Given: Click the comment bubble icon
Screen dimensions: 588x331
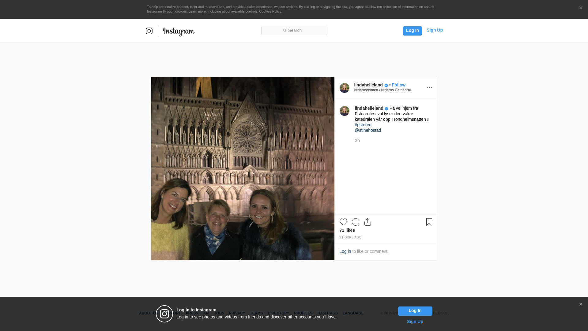Looking at the screenshot, I should click(355, 222).
